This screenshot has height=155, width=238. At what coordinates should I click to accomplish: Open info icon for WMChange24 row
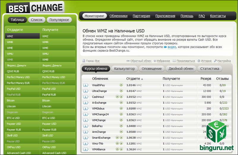coord(85,114)
